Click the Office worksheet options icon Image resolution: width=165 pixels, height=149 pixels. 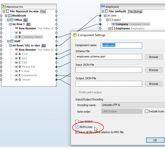click(25, 20)
